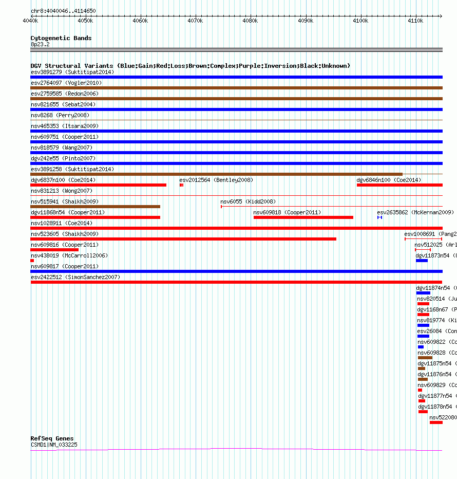The width and height of the screenshot is (457, 479).
Task: Click esv3891258 (Suktitipat2014) variant label
Action: [x=72, y=169]
